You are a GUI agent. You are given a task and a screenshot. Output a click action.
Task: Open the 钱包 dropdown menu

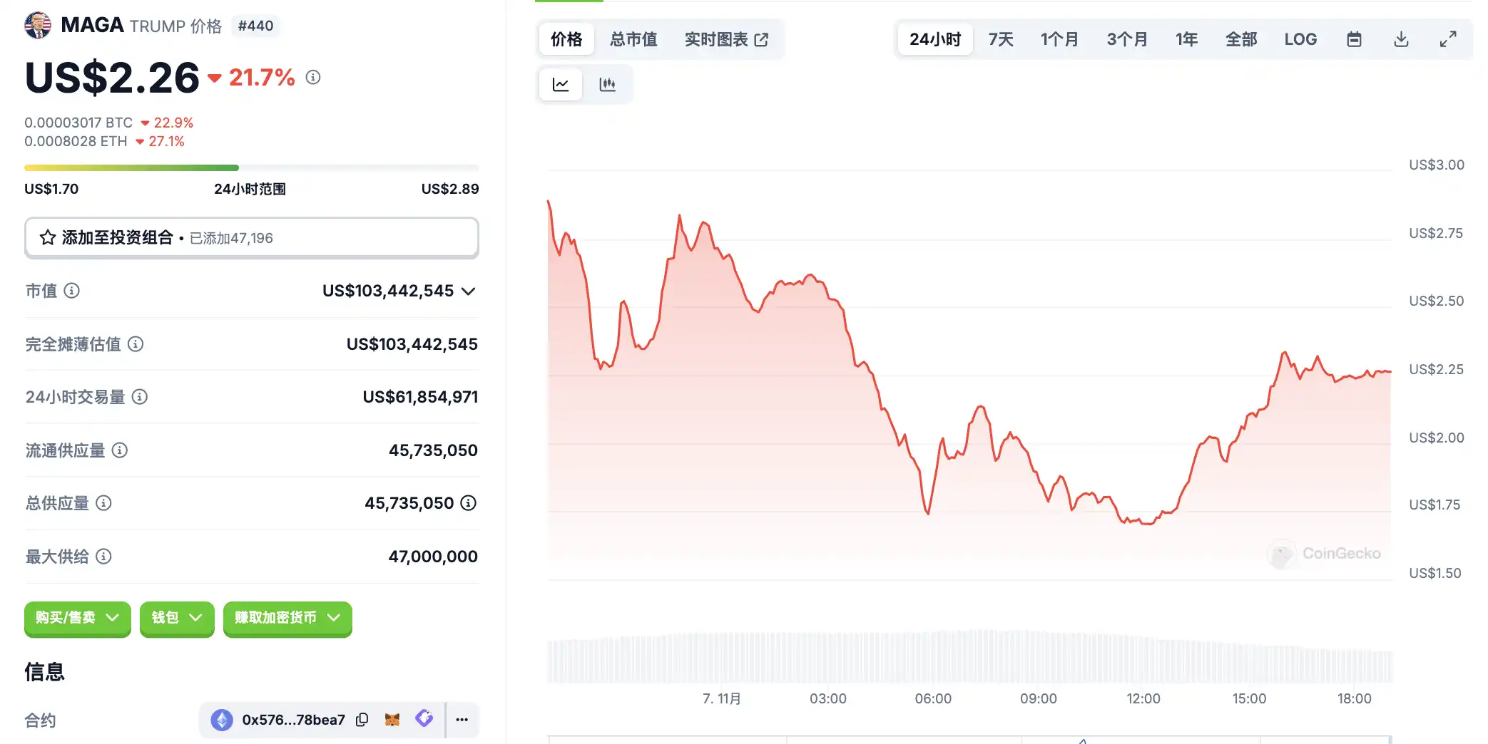point(177,618)
